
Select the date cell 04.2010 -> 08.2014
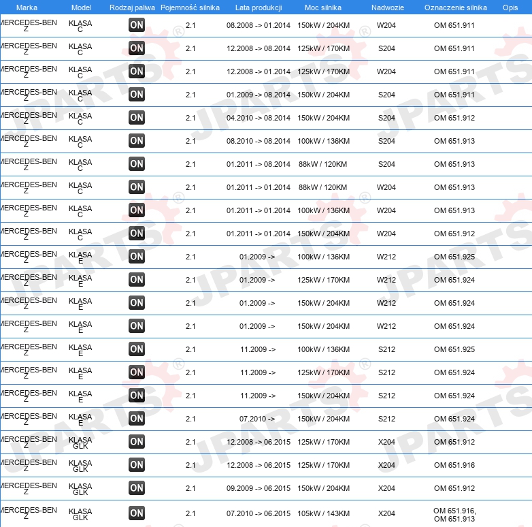coord(259,118)
